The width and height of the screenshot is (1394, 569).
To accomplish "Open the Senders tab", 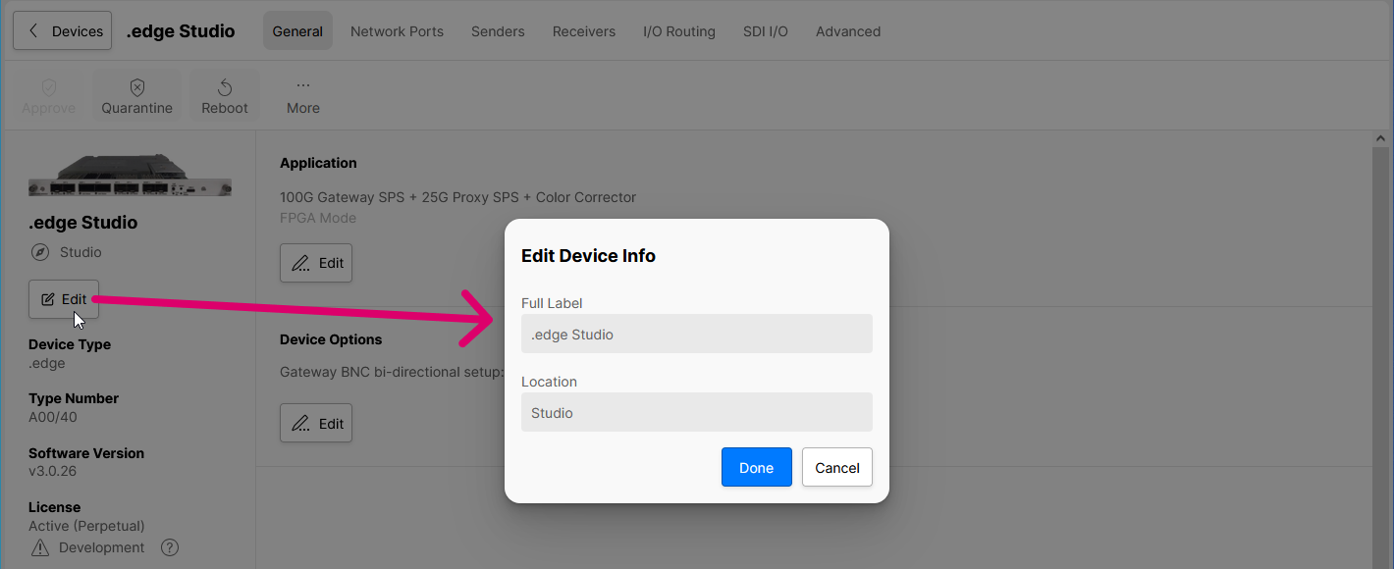I will coord(498,31).
